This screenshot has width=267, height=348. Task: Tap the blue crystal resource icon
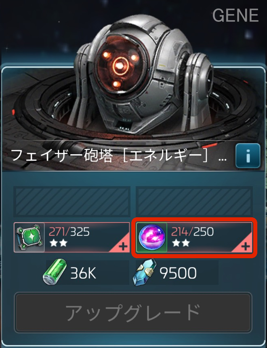point(145,273)
